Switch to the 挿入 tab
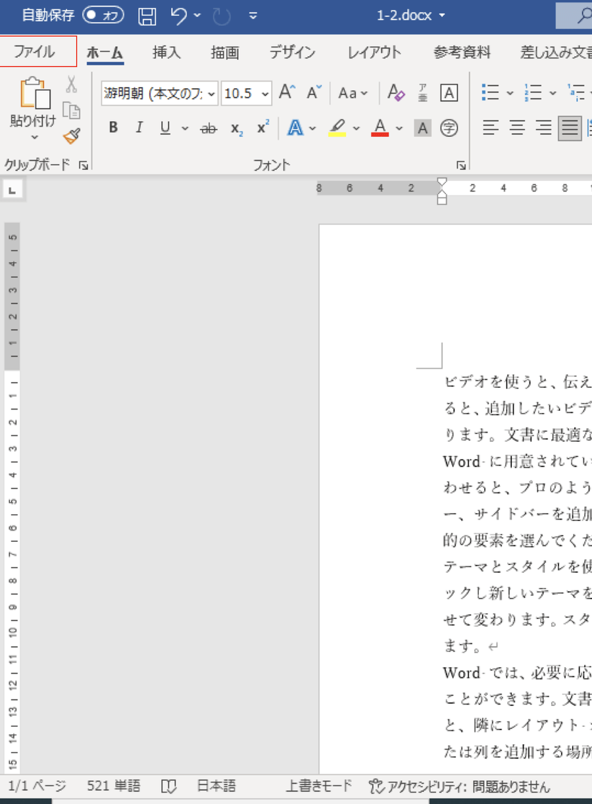This screenshot has width=592, height=804. coord(166,53)
